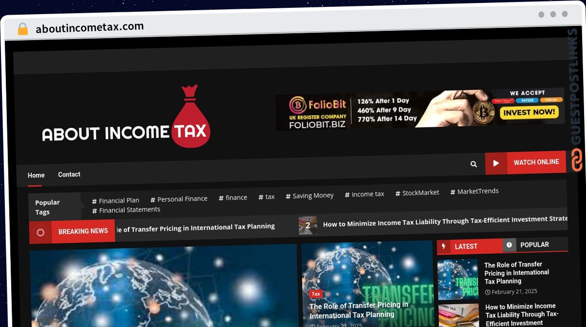Open breaking news Transfer Pricing headline
This screenshot has height=327, width=586.
point(195,227)
